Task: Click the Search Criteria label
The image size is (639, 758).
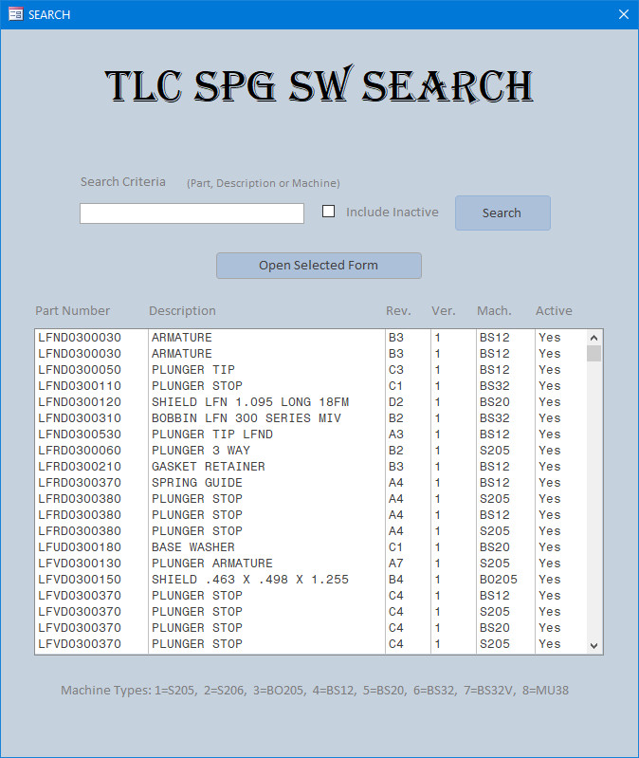Action: [123, 182]
